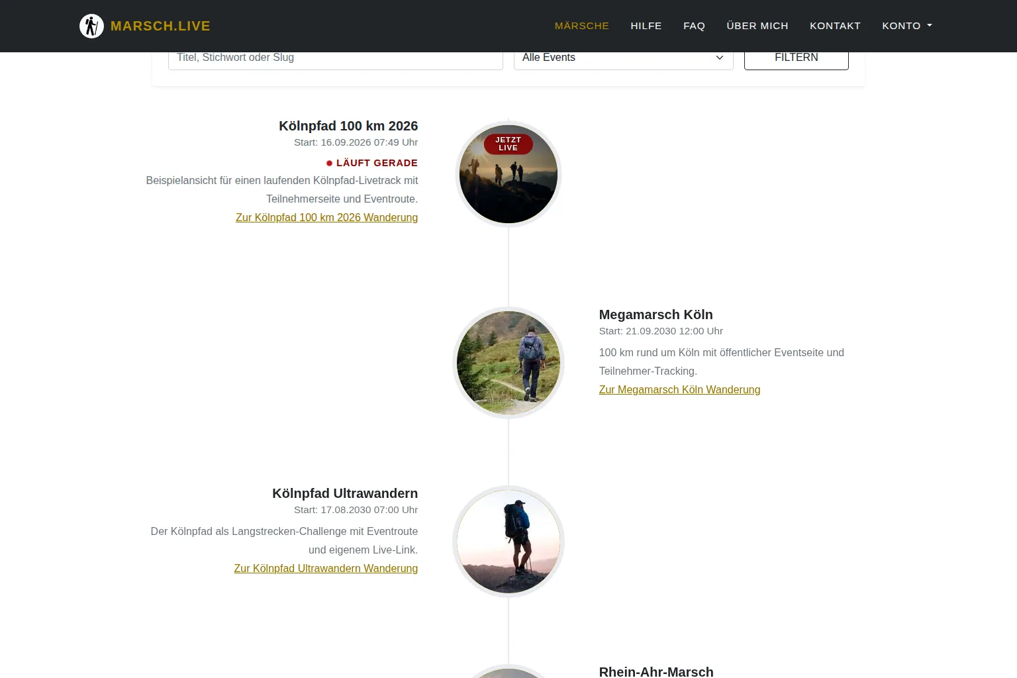
Task: Expand the KONTO dropdown menu
Action: click(x=907, y=26)
